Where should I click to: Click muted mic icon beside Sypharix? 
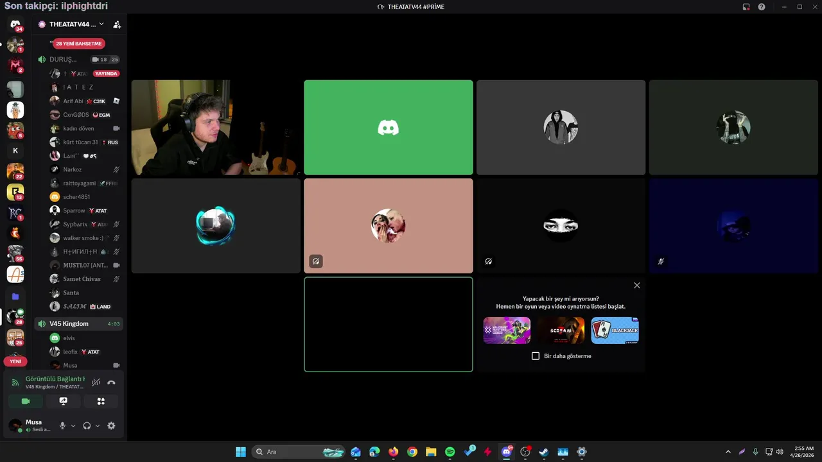[116, 225]
